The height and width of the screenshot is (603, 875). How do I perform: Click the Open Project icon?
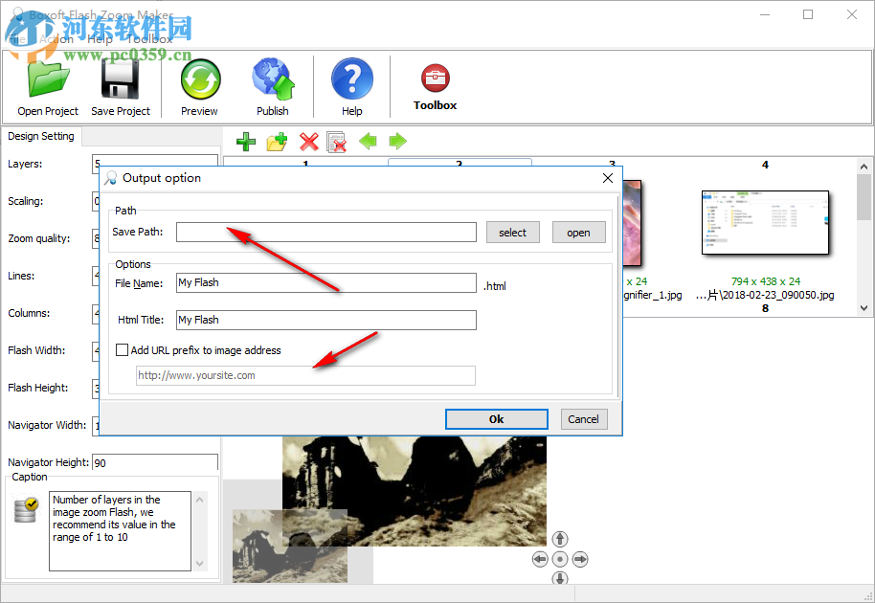pos(47,81)
